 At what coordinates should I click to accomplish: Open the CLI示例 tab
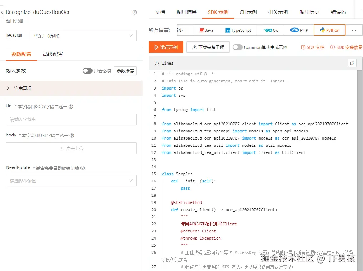[x=248, y=12]
